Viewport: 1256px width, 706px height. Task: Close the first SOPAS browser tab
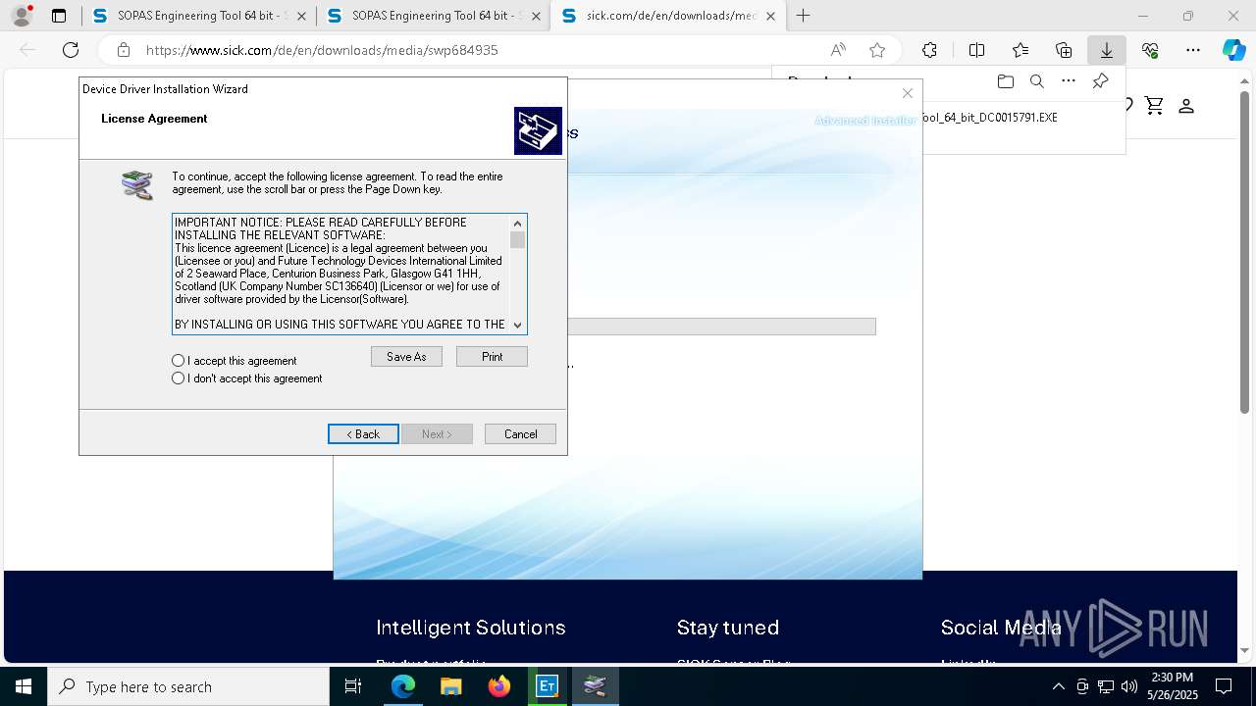click(x=301, y=16)
